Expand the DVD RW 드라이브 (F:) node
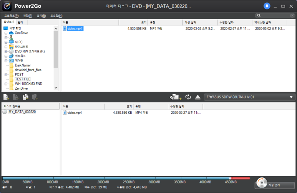 coord(6,51)
